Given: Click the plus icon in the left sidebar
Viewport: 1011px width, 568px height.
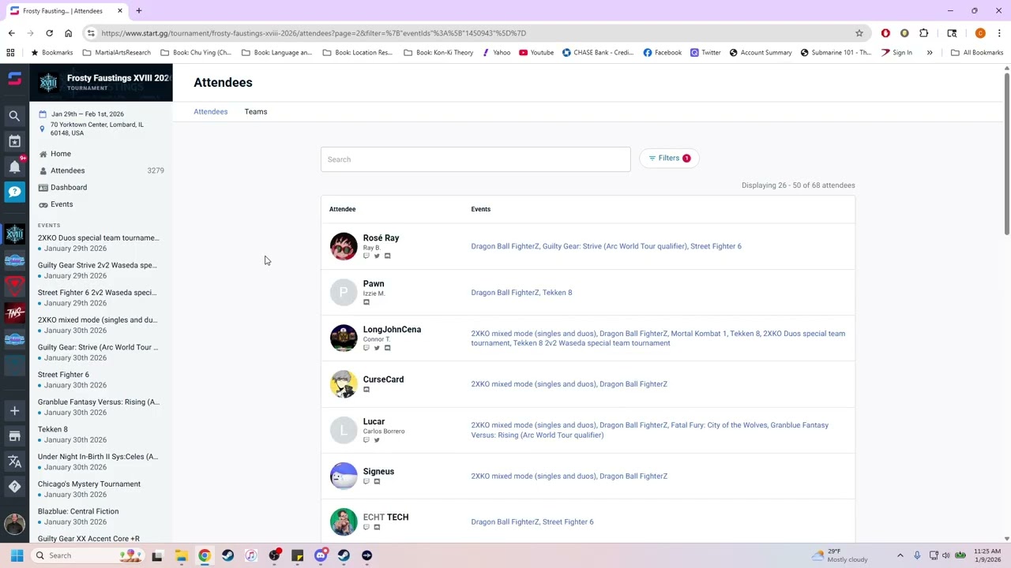Looking at the screenshot, I should 14,410.
